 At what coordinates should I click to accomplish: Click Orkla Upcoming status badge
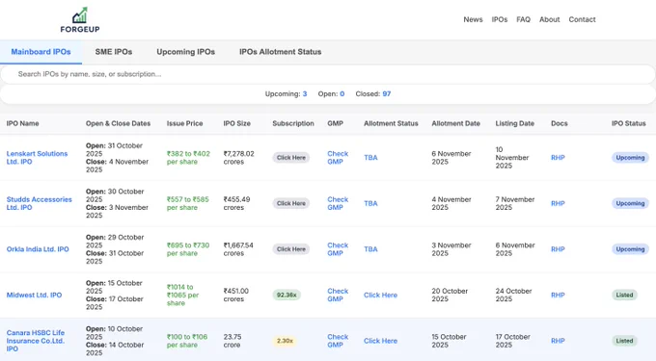[630, 249]
